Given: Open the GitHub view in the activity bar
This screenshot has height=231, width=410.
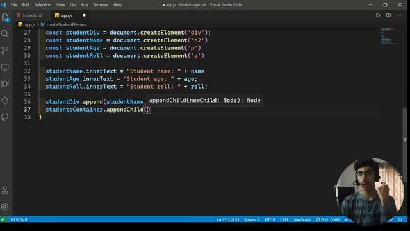Looking at the screenshot, I should [x=5, y=117].
